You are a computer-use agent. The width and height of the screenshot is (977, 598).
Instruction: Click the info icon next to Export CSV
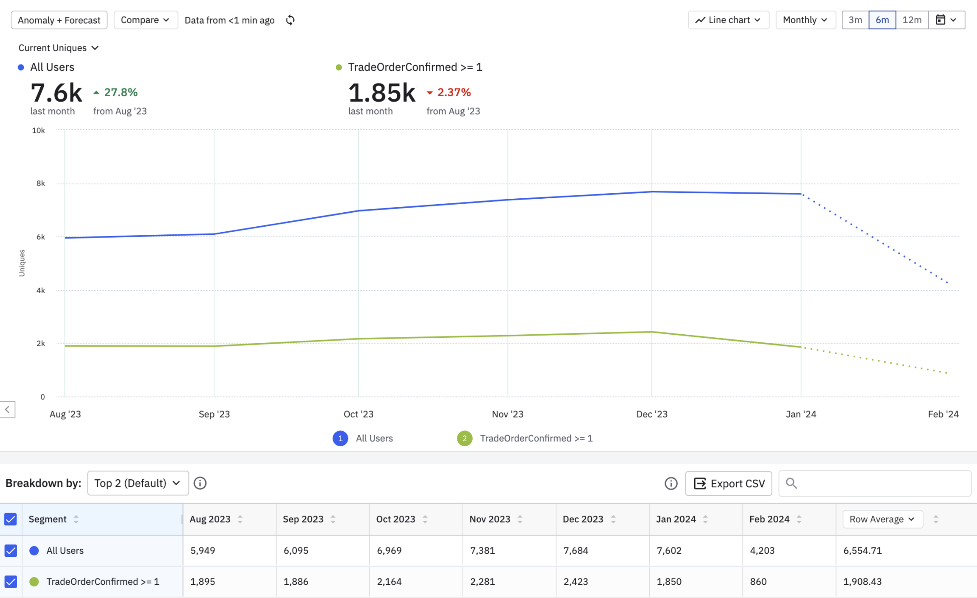[671, 484]
